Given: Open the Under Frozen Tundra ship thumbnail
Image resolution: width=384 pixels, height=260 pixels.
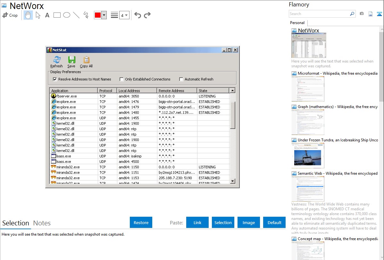Looking at the screenshot, I should pyautogui.click(x=308, y=155).
